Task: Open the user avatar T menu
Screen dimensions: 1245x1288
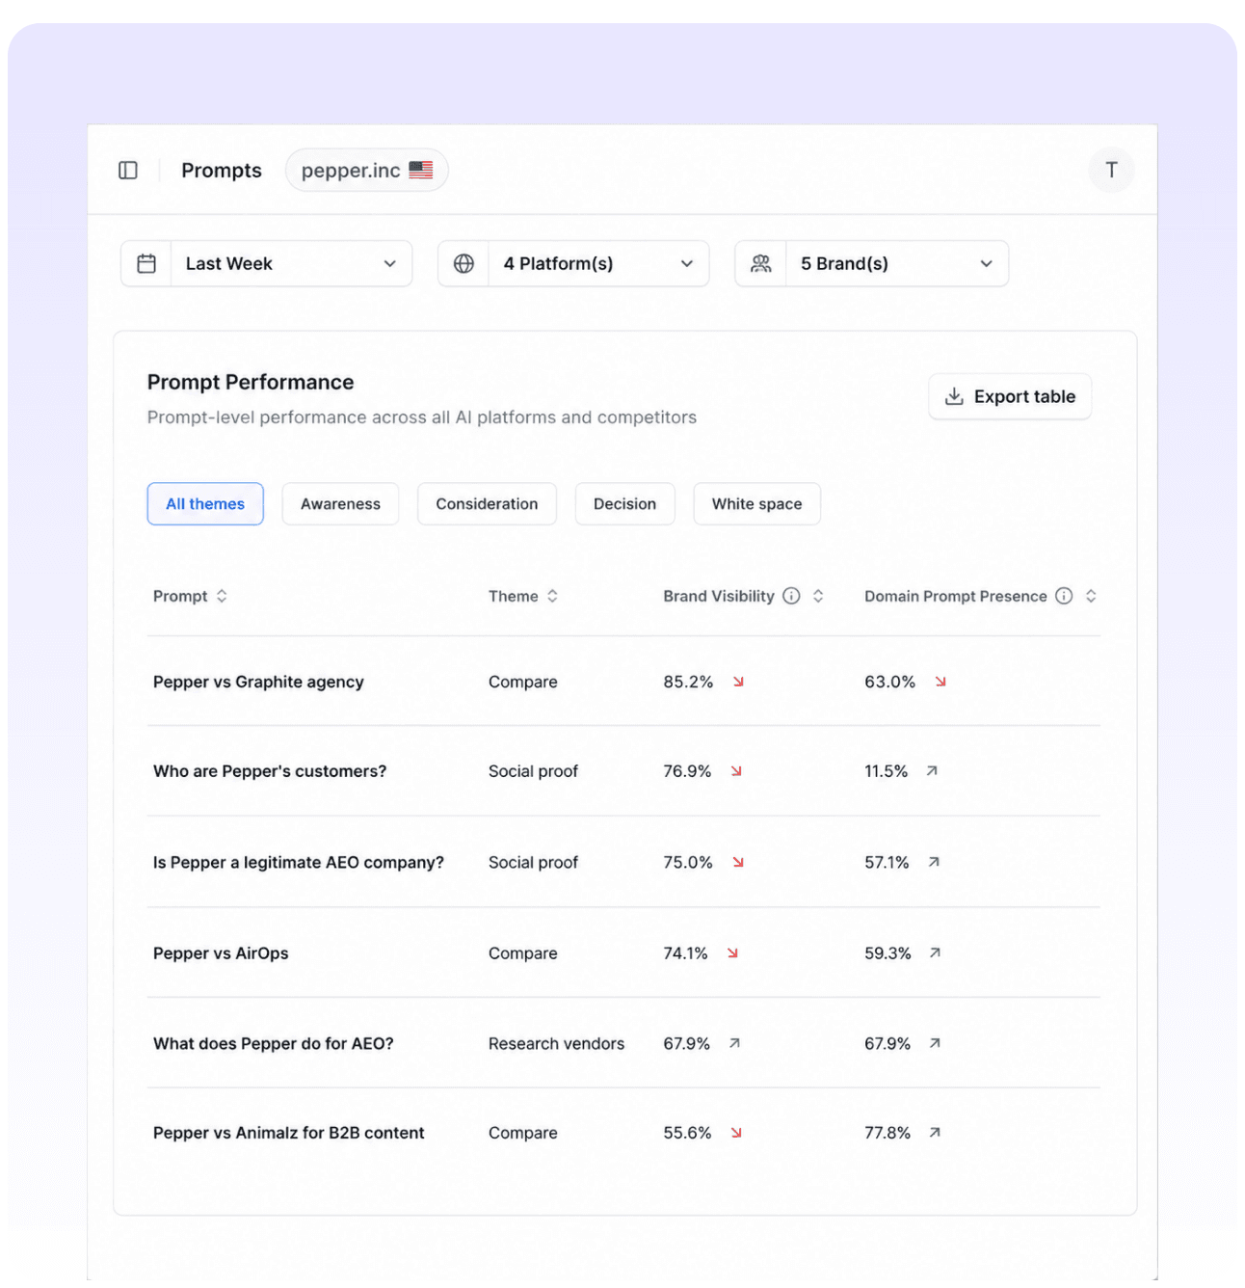Action: coord(1111,170)
